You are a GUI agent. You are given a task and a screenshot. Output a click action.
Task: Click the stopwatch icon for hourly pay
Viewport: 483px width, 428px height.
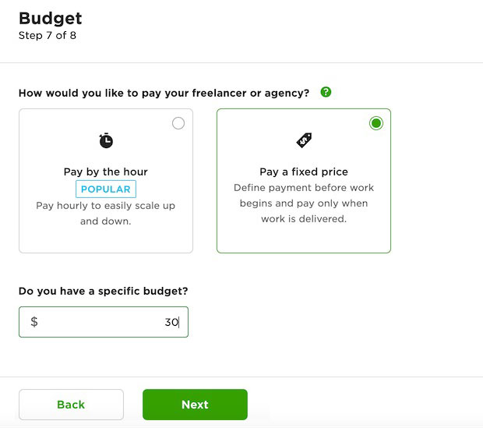[106, 140]
